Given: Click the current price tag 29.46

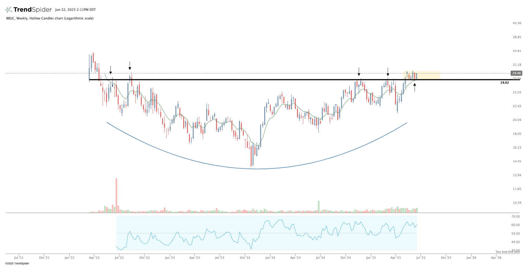Looking at the screenshot, I should point(516,73).
